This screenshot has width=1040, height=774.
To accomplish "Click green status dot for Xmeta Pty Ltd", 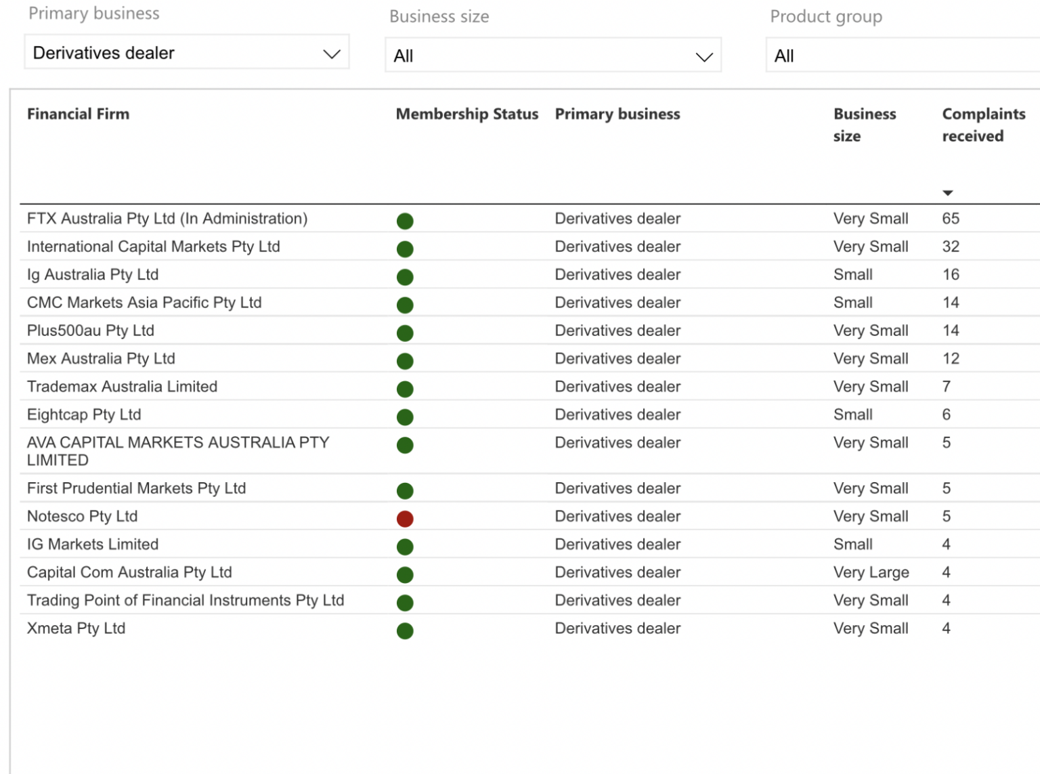I will tap(405, 630).
